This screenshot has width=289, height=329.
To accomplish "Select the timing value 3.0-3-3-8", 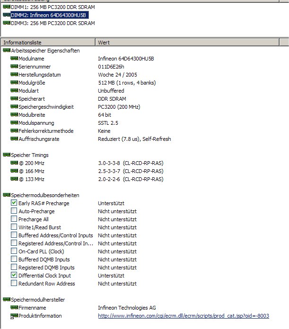I will click(x=109, y=163).
